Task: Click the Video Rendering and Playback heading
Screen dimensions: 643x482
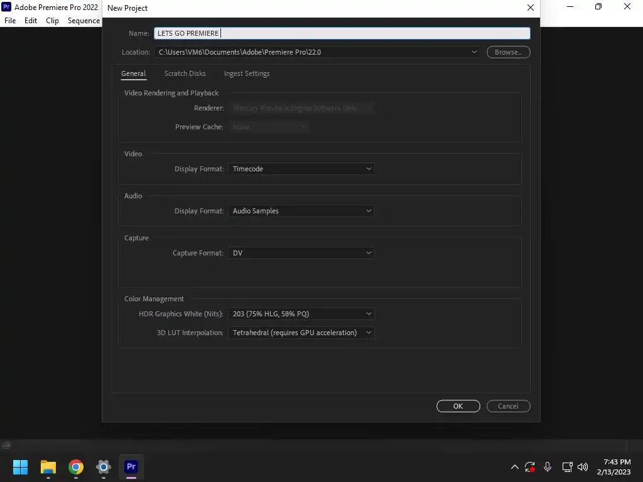Action: pos(171,93)
